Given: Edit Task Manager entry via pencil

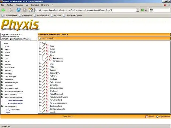Looking at the screenshot, I should pos(44,81).
